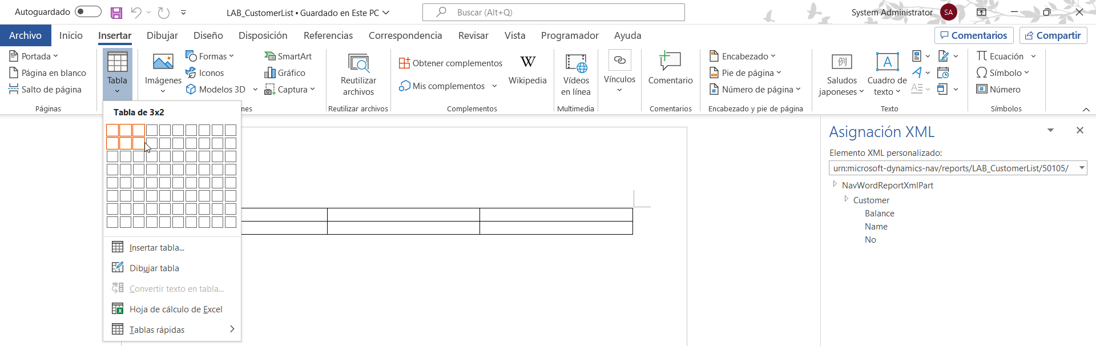Click the Undo arrow icon
This screenshot has width=1096, height=346.
(136, 12)
